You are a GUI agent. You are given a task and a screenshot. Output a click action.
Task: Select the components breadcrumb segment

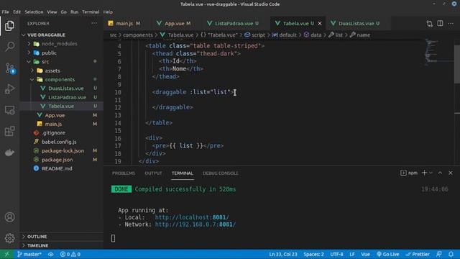(137, 35)
